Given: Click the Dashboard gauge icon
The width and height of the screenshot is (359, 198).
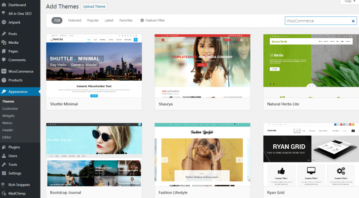Looking at the screenshot, I should [x=4, y=5].
